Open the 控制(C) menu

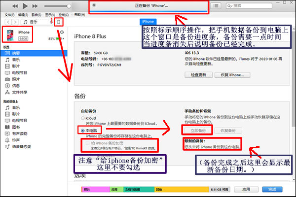click(64, 15)
